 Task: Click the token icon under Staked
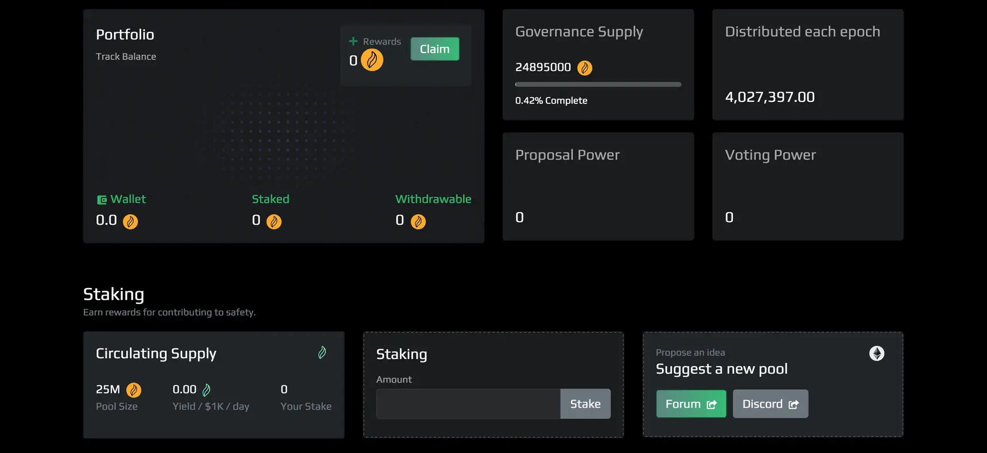point(273,222)
